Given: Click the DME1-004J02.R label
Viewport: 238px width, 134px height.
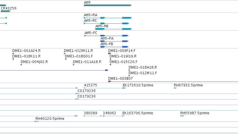Looking at the screenshot, I should tap(34, 62).
